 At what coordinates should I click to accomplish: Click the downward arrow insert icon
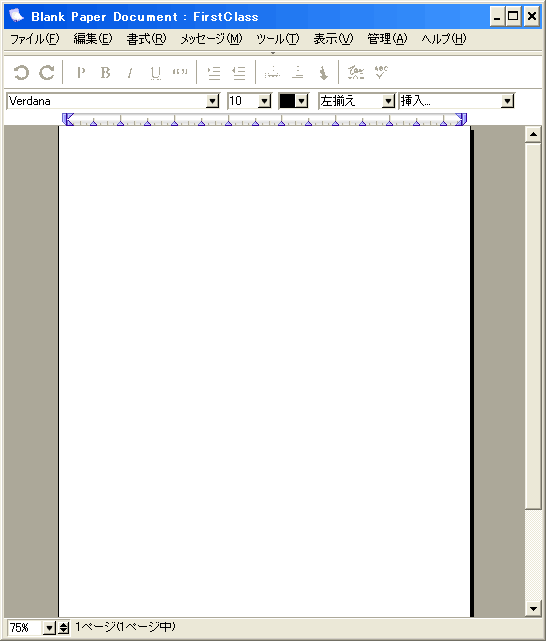(x=323, y=73)
